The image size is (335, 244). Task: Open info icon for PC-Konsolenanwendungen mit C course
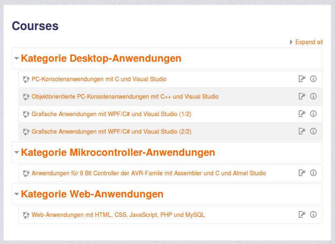(313, 79)
